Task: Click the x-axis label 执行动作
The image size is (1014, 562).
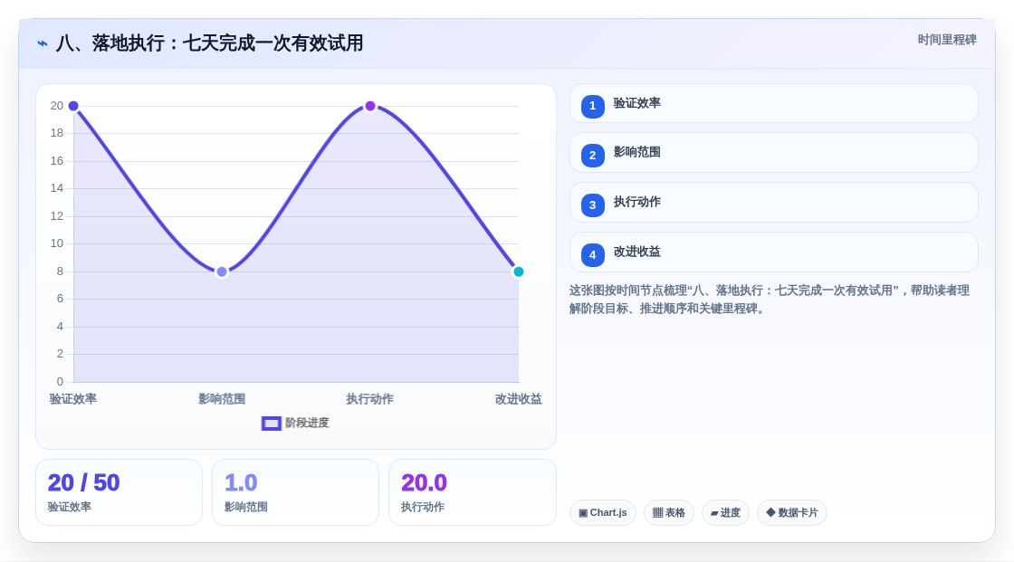Action: click(x=370, y=399)
